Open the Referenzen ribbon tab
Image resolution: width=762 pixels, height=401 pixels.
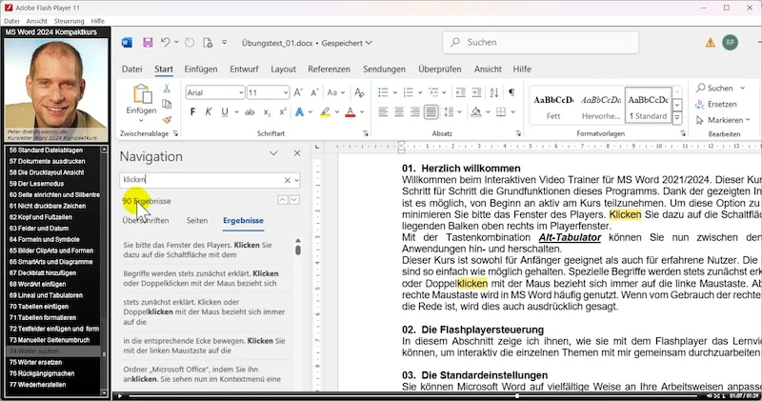[x=329, y=69]
